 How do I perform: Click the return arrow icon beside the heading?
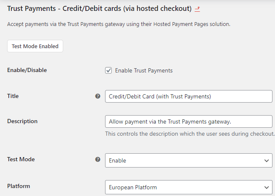[197, 9]
